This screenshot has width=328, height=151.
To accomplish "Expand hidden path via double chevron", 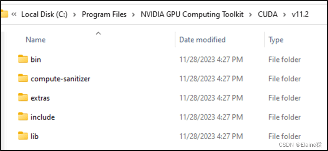I will [14, 15].
